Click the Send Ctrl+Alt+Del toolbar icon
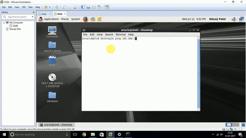Screen dimensions: 246x138 (x=57, y=7)
